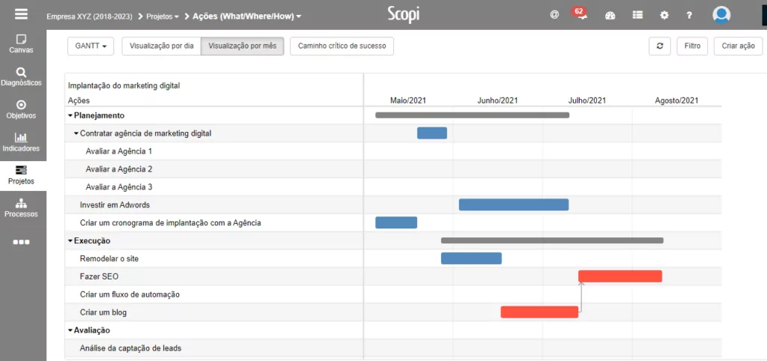Image resolution: width=767 pixels, height=361 pixels.
Task: Open Indicadores chart icon
Action: [x=21, y=142]
